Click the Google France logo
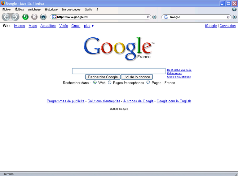This screenshot has height=176, width=238. 119,49
